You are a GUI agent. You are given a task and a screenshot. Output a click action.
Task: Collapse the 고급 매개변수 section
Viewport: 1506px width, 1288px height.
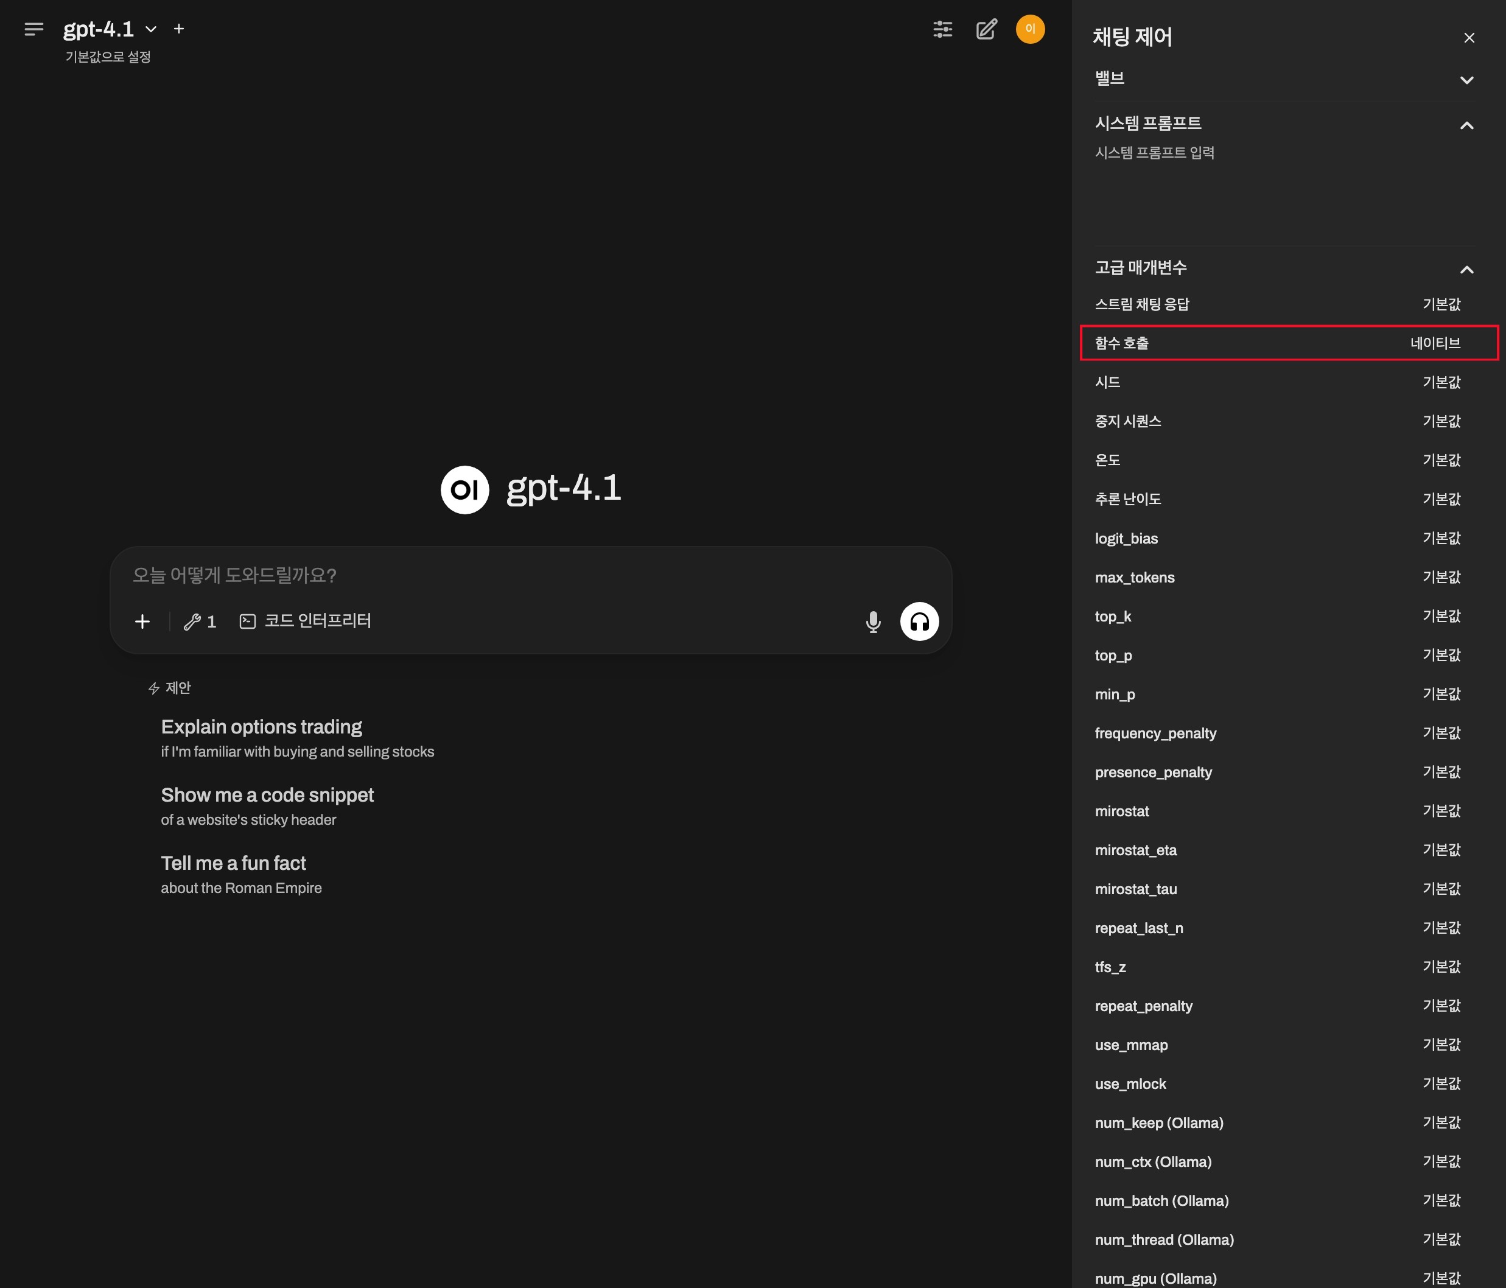tap(1466, 270)
